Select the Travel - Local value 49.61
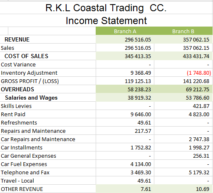213x193 pixels. 144,181
